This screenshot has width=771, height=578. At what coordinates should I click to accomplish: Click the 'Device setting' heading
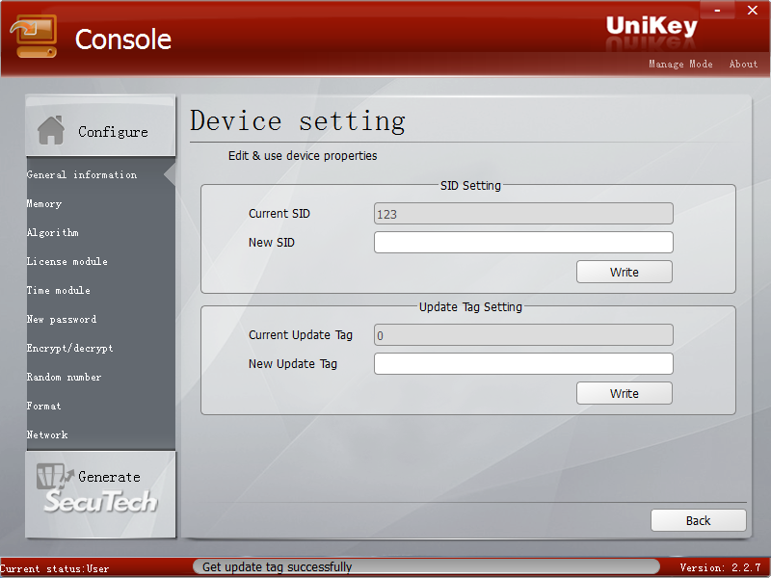[298, 121]
